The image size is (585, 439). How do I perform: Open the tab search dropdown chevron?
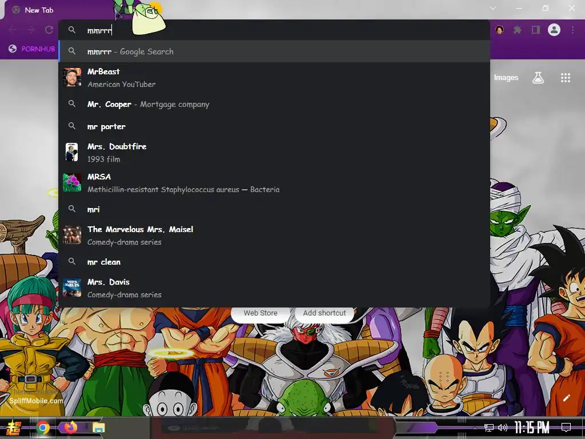pos(493,8)
